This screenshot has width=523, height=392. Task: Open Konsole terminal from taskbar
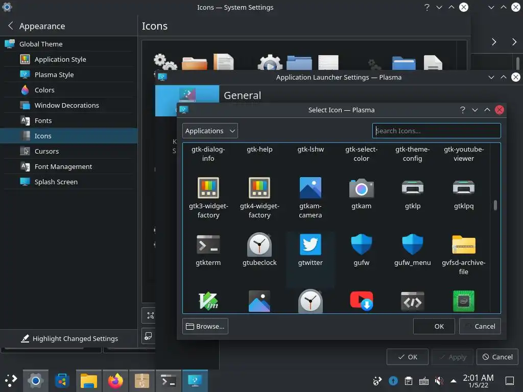169,381
